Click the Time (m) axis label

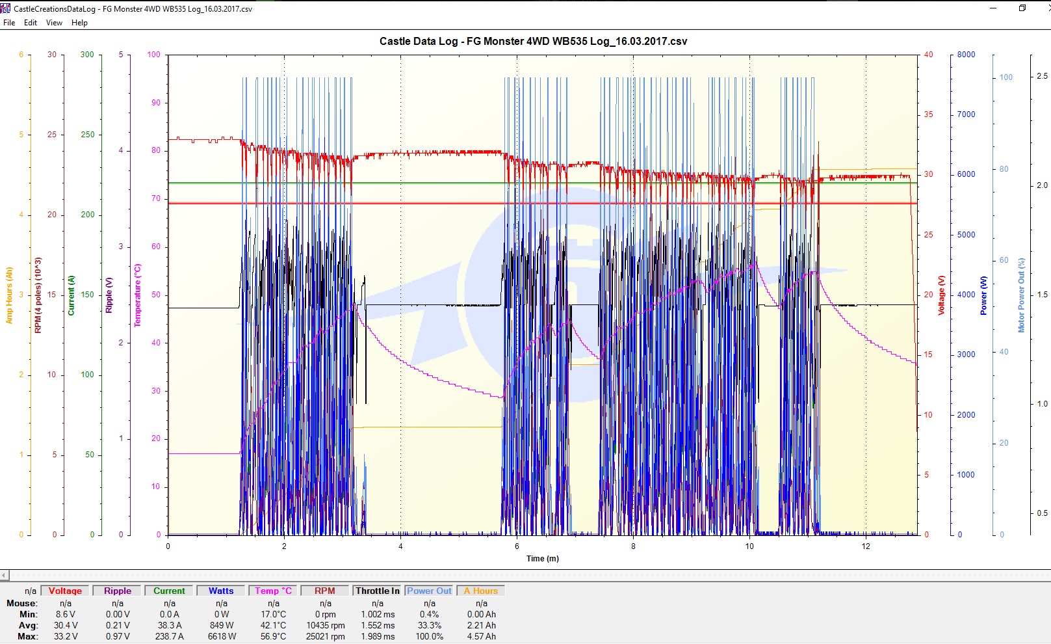click(542, 558)
